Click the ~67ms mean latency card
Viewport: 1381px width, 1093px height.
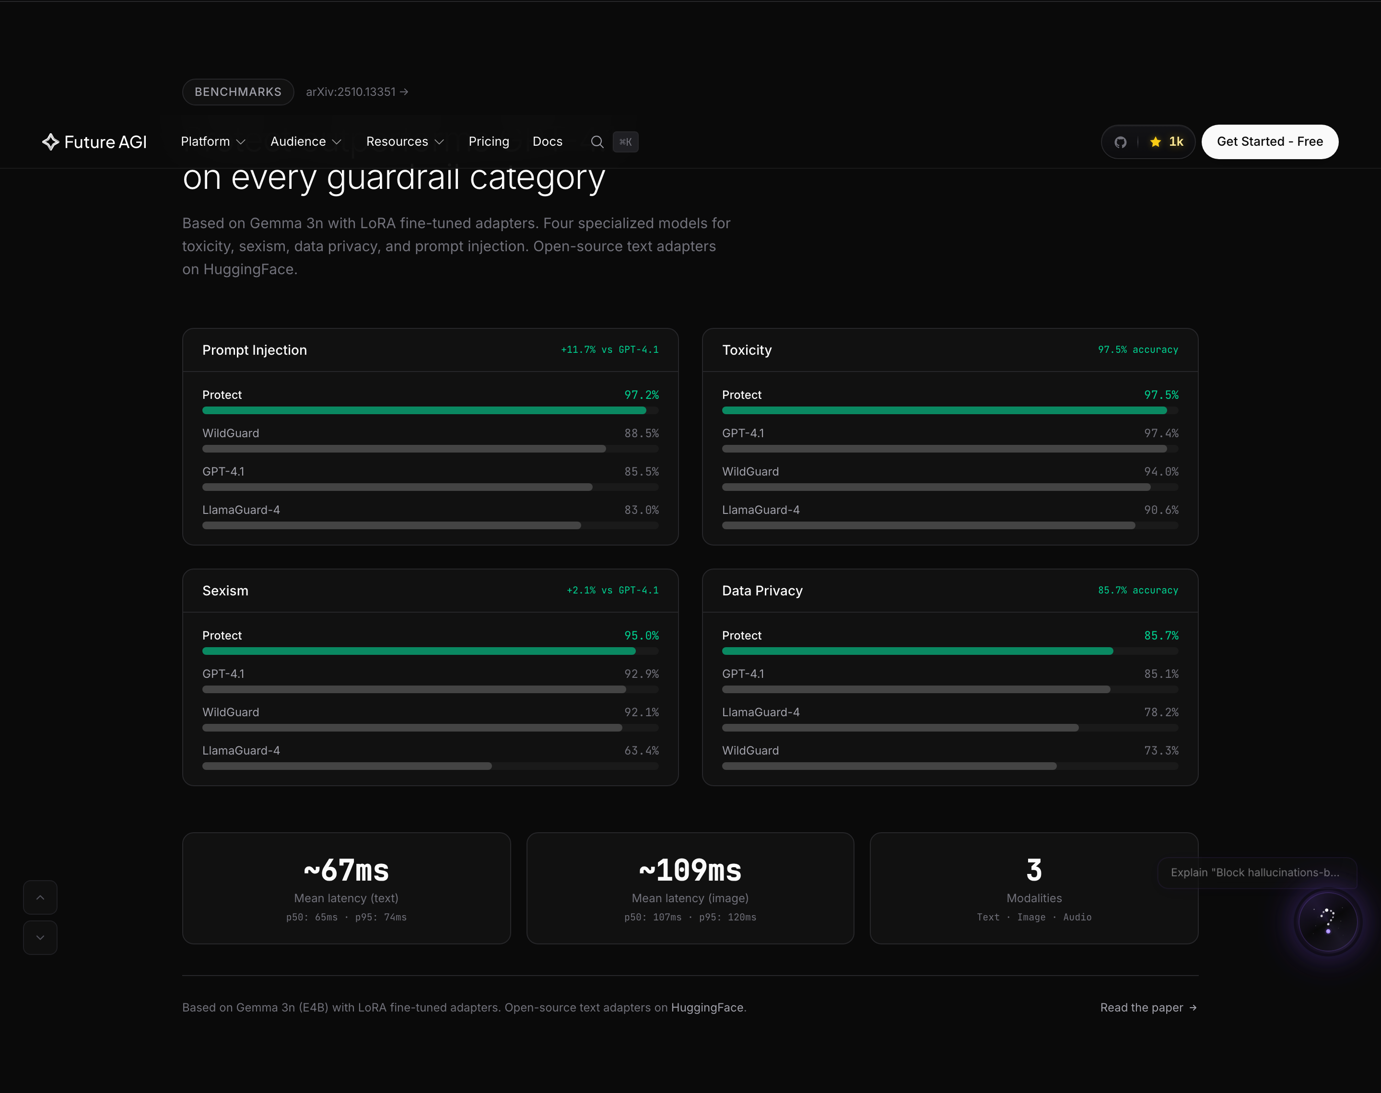(346, 888)
